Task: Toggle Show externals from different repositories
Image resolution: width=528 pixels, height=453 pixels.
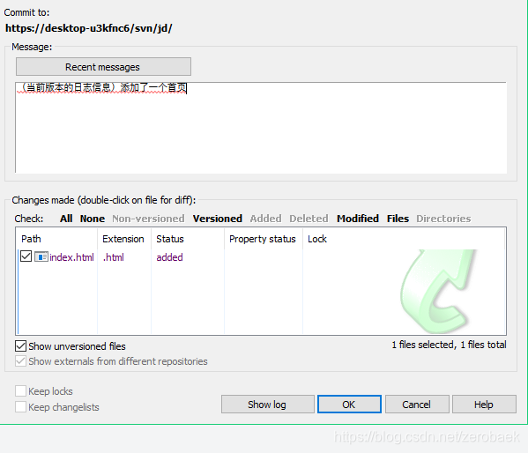Action: (20, 361)
